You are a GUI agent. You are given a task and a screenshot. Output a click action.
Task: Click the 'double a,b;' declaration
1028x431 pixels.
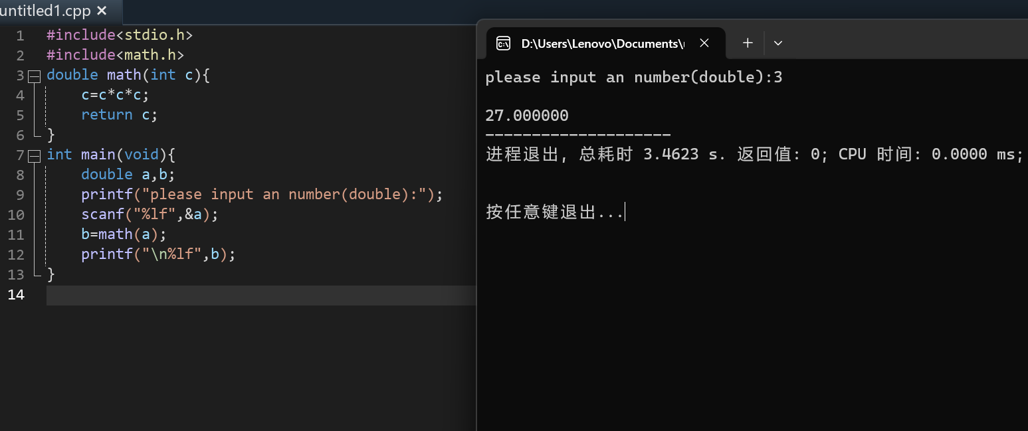(128, 175)
